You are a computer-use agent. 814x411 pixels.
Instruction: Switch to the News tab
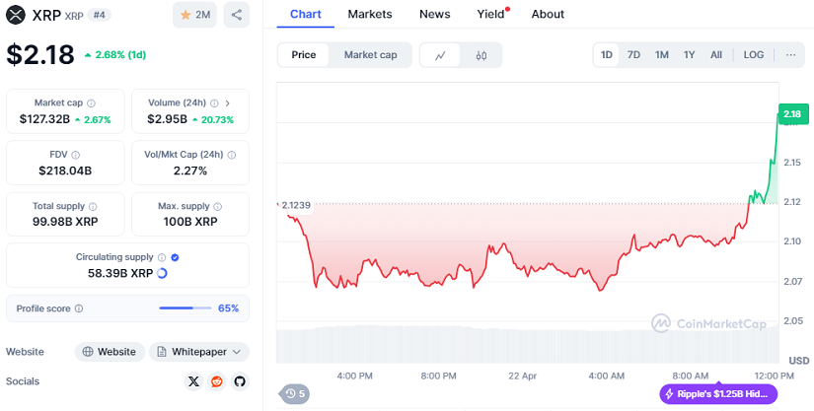pyautogui.click(x=434, y=14)
